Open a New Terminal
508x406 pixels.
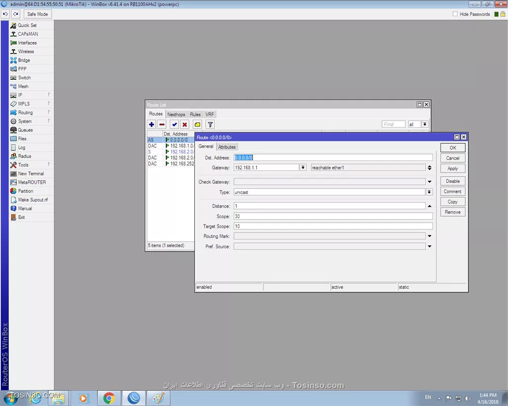31,174
